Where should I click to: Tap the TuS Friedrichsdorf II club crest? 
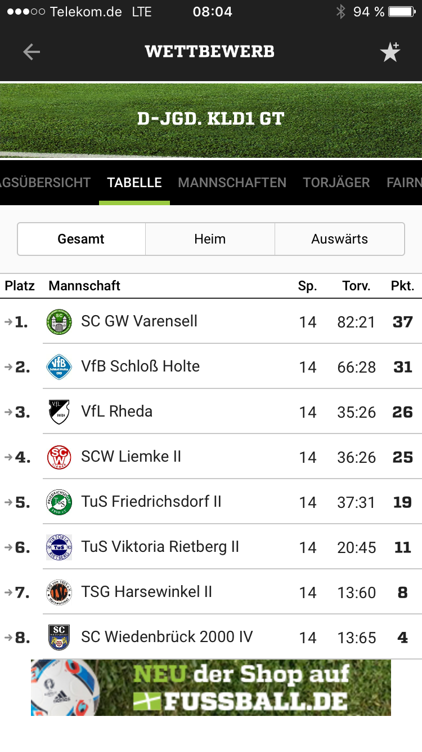coord(59,502)
